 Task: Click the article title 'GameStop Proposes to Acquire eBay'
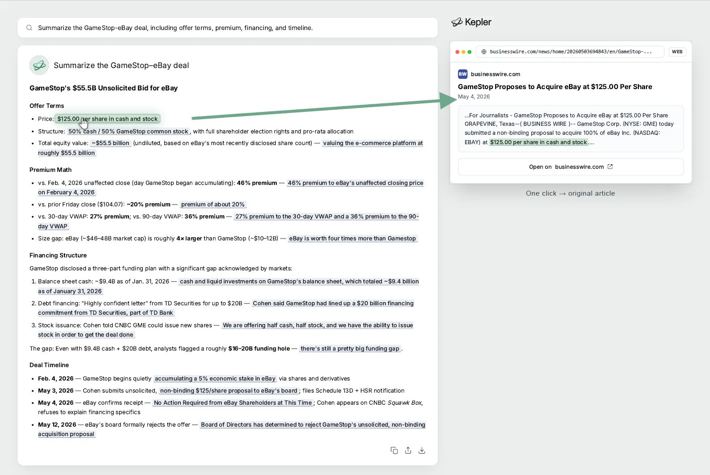click(555, 87)
